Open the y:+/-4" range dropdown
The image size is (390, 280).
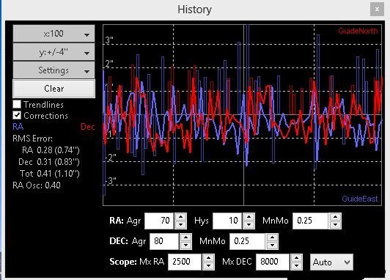coord(54,52)
